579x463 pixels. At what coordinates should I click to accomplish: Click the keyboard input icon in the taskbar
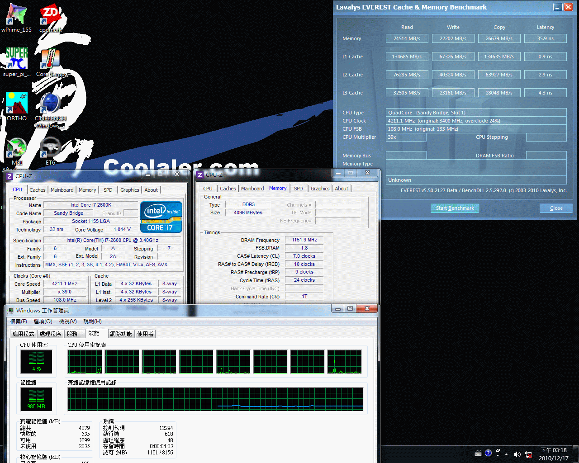click(478, 453)
